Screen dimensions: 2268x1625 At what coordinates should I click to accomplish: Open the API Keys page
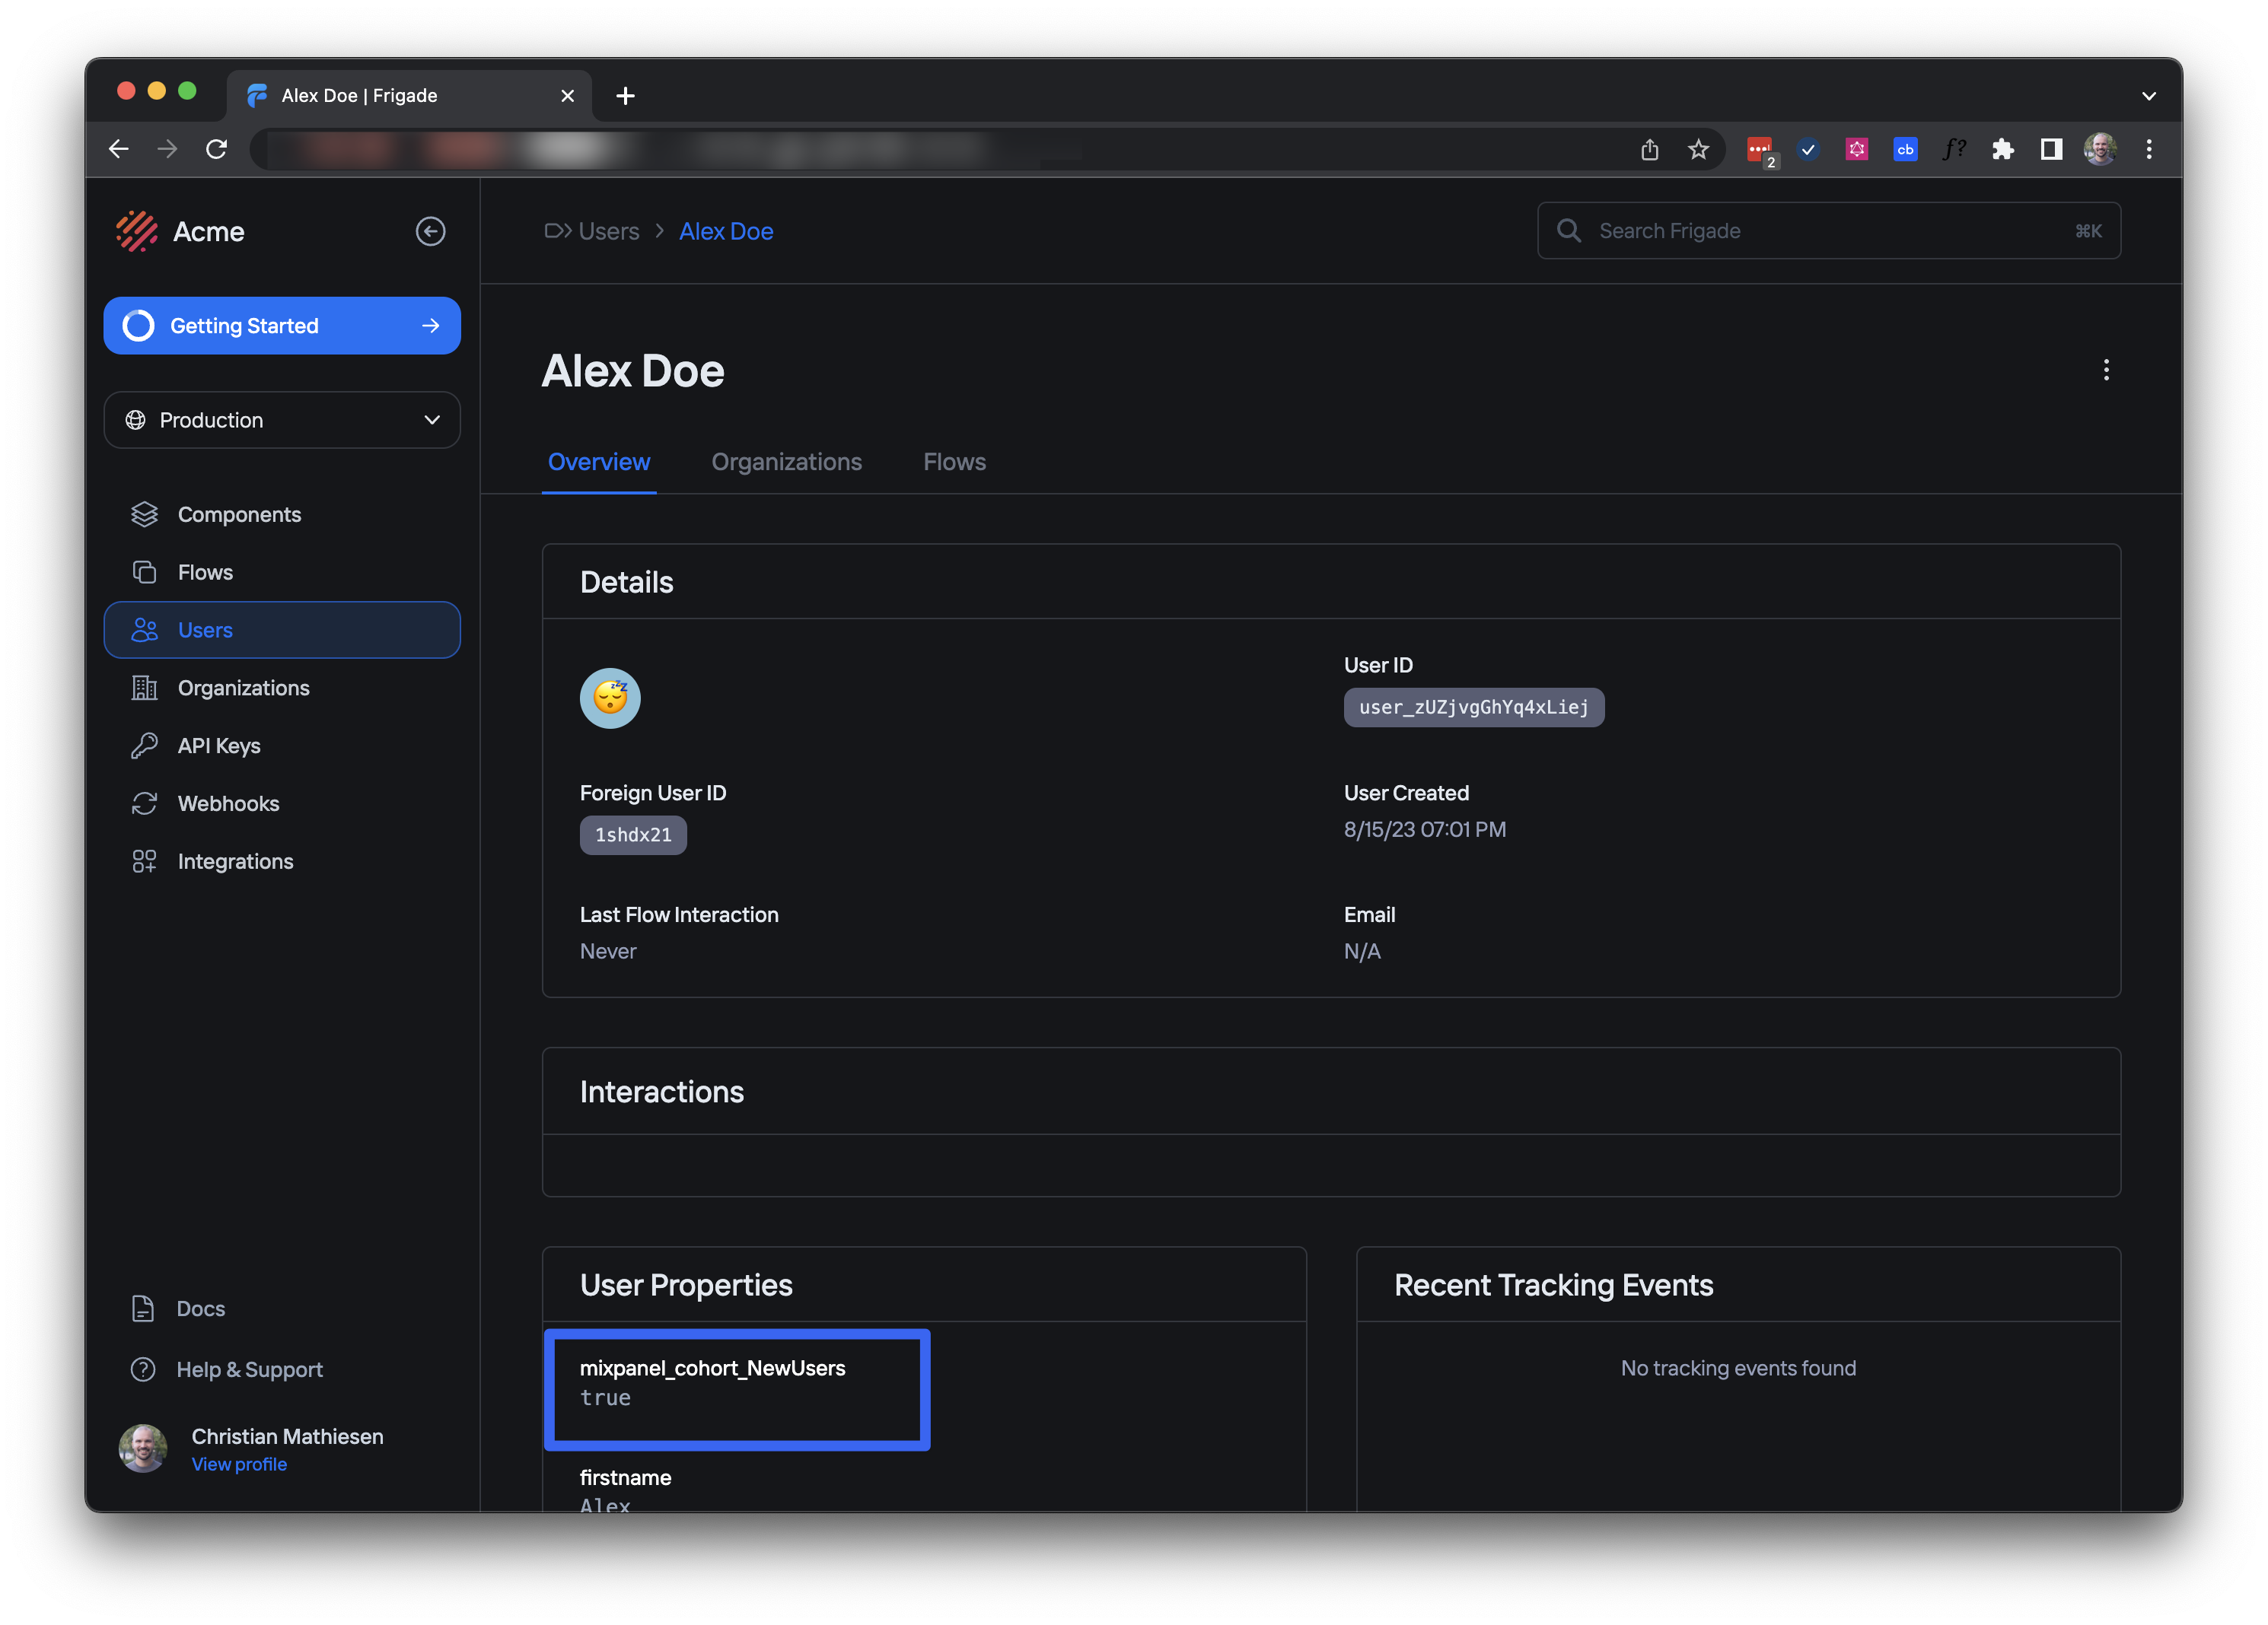[x=218, y=746]
